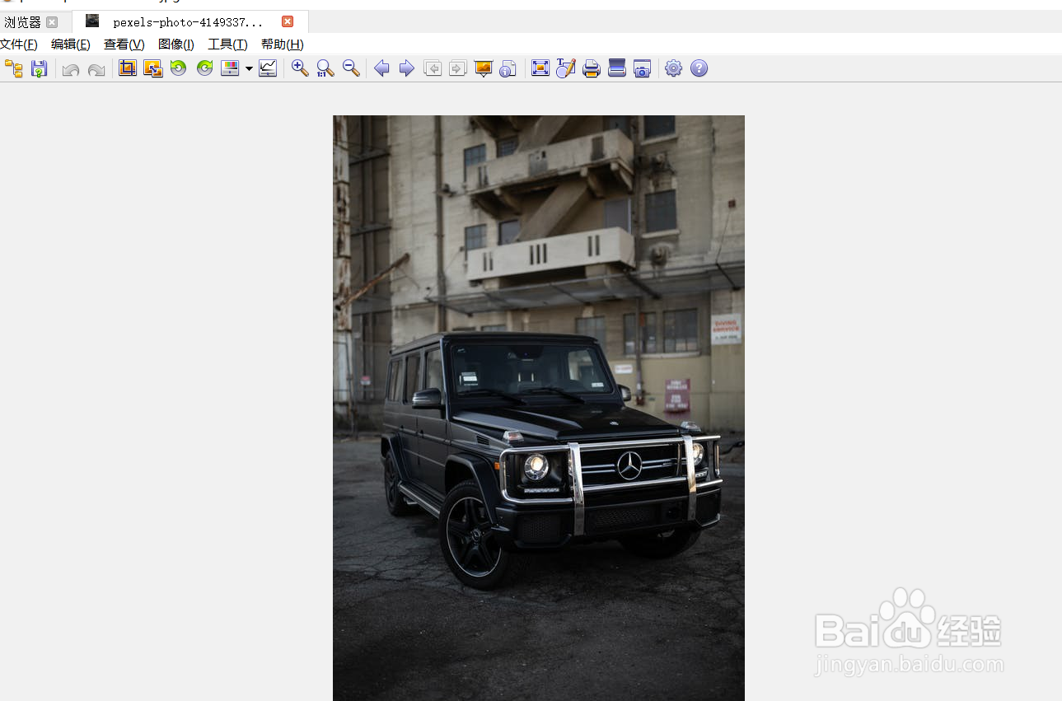Open the Resize image icon
The height and width of the screenshot is (701, 1062).
click(x=153, y=68)
